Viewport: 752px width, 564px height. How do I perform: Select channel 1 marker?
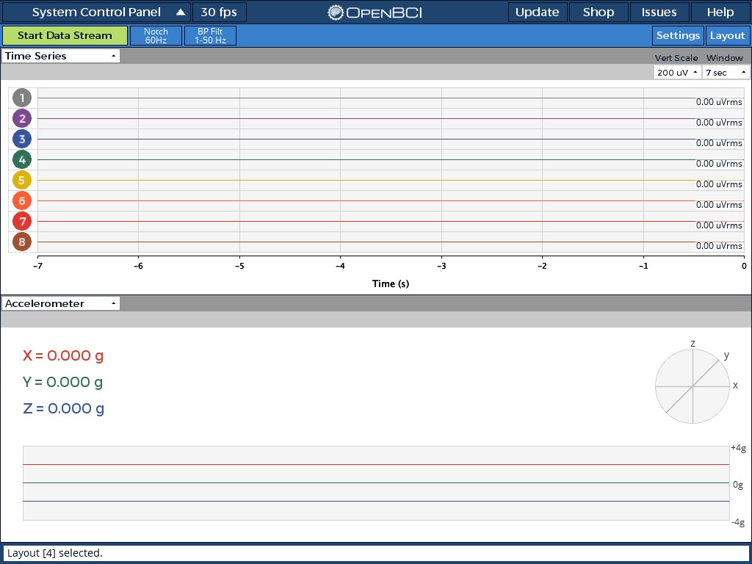pos(21,97)
